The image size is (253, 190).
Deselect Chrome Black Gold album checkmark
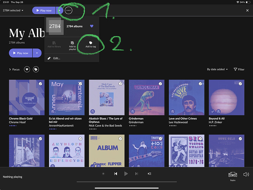click(40, 84)
